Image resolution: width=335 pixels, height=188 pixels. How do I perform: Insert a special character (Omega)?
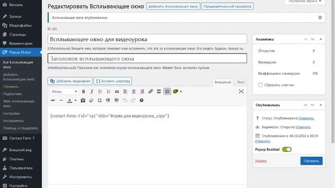99,100
